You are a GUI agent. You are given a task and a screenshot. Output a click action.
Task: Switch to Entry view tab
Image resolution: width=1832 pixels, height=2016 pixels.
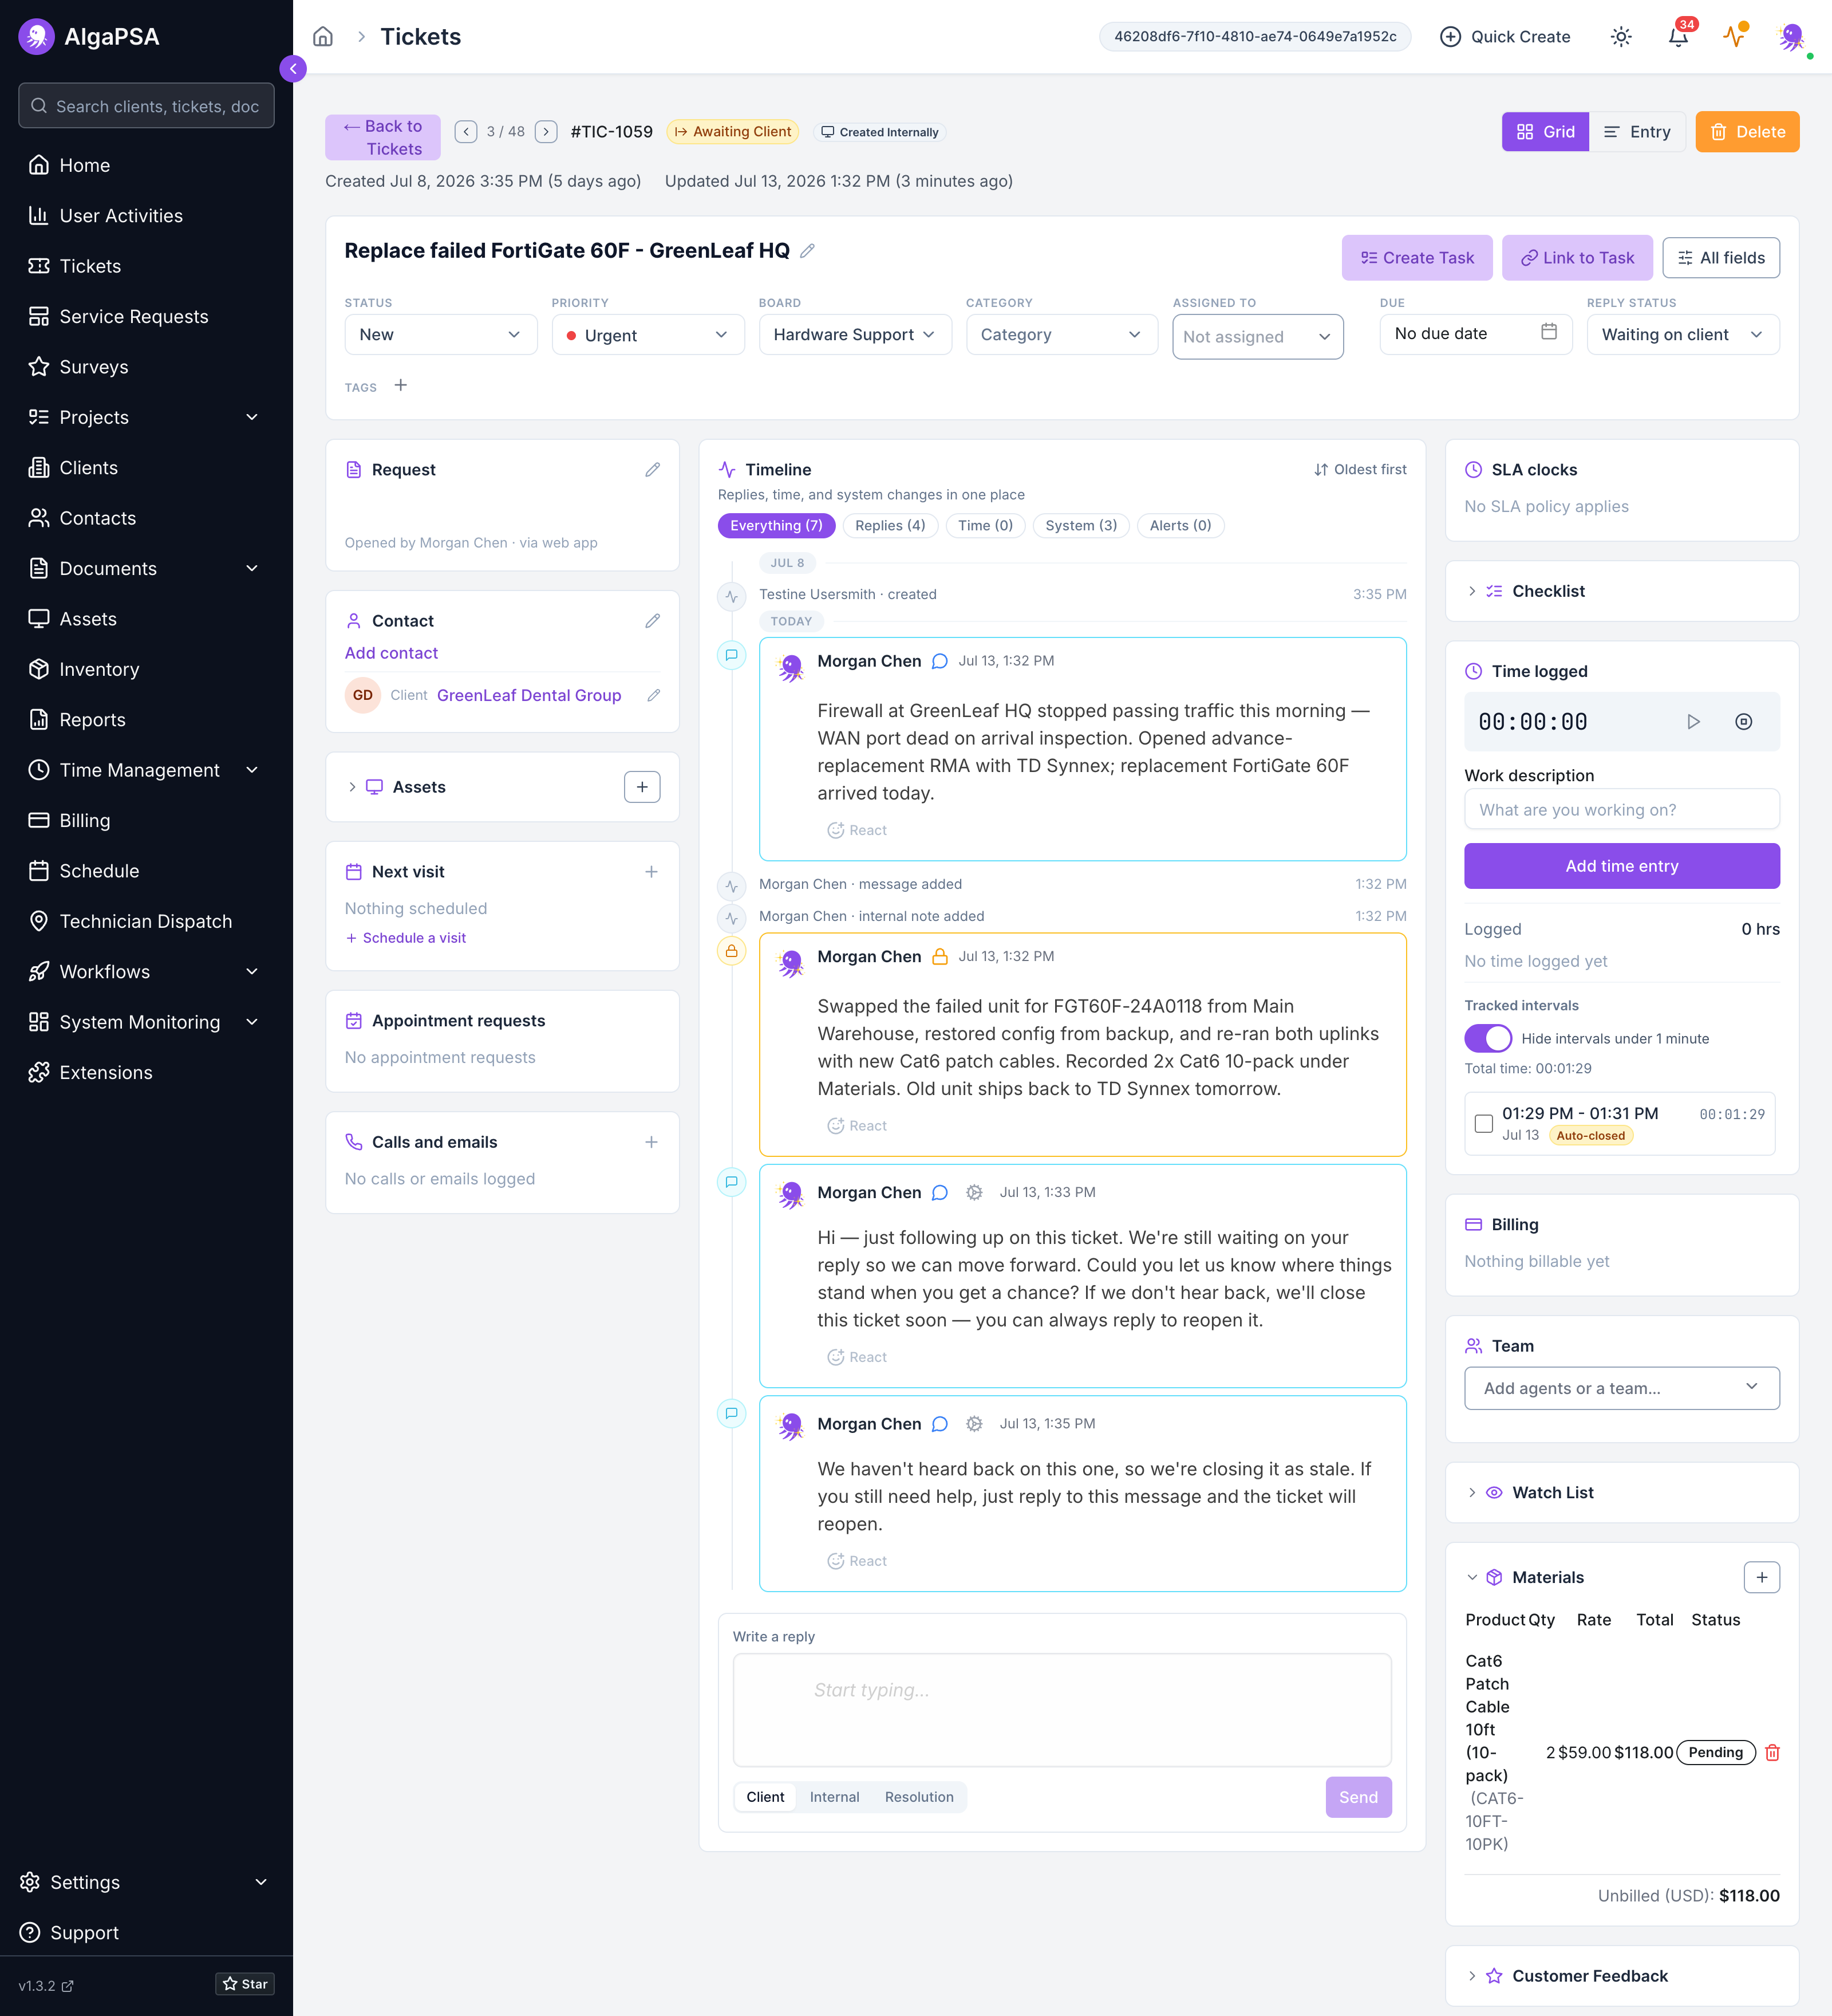(x=1637, y=132)
